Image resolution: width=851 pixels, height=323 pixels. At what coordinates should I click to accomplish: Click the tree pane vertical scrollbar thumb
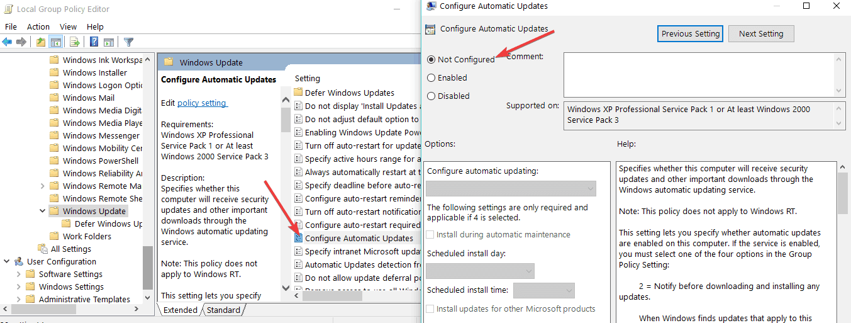148,268
